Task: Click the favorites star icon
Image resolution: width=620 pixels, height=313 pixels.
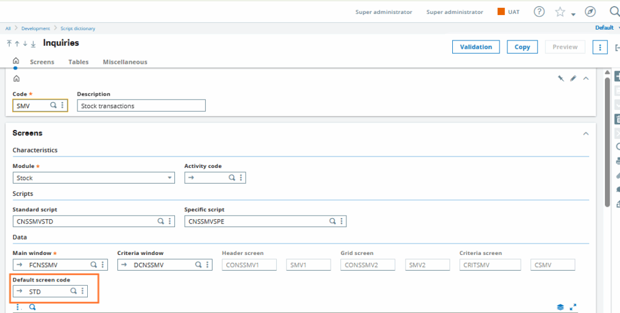Action: pyautogui.click(x=560, y=12)
